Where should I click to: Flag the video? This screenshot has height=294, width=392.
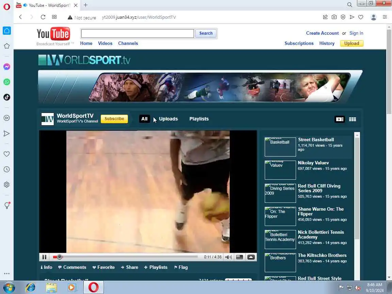click(x=181, y=267)
